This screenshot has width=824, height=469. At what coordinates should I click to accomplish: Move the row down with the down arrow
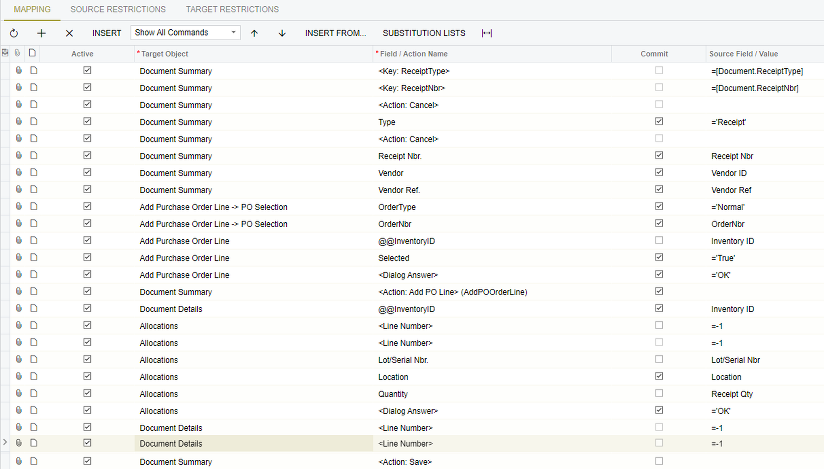(x=282, y=33)
